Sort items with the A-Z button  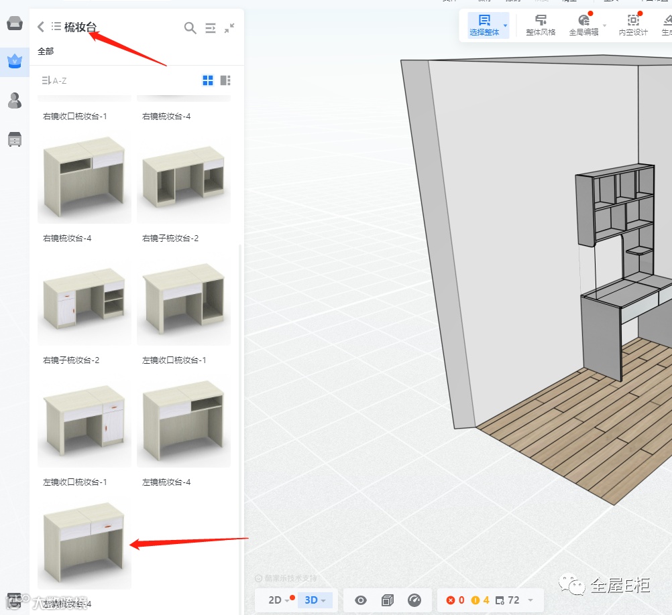click(54, 80)
